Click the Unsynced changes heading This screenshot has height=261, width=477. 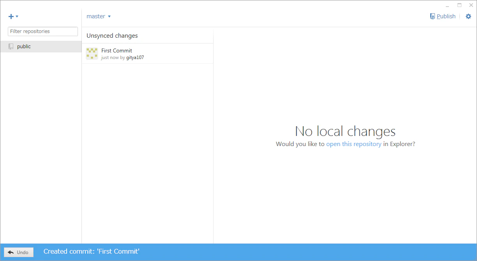click(x=112, y=36)
